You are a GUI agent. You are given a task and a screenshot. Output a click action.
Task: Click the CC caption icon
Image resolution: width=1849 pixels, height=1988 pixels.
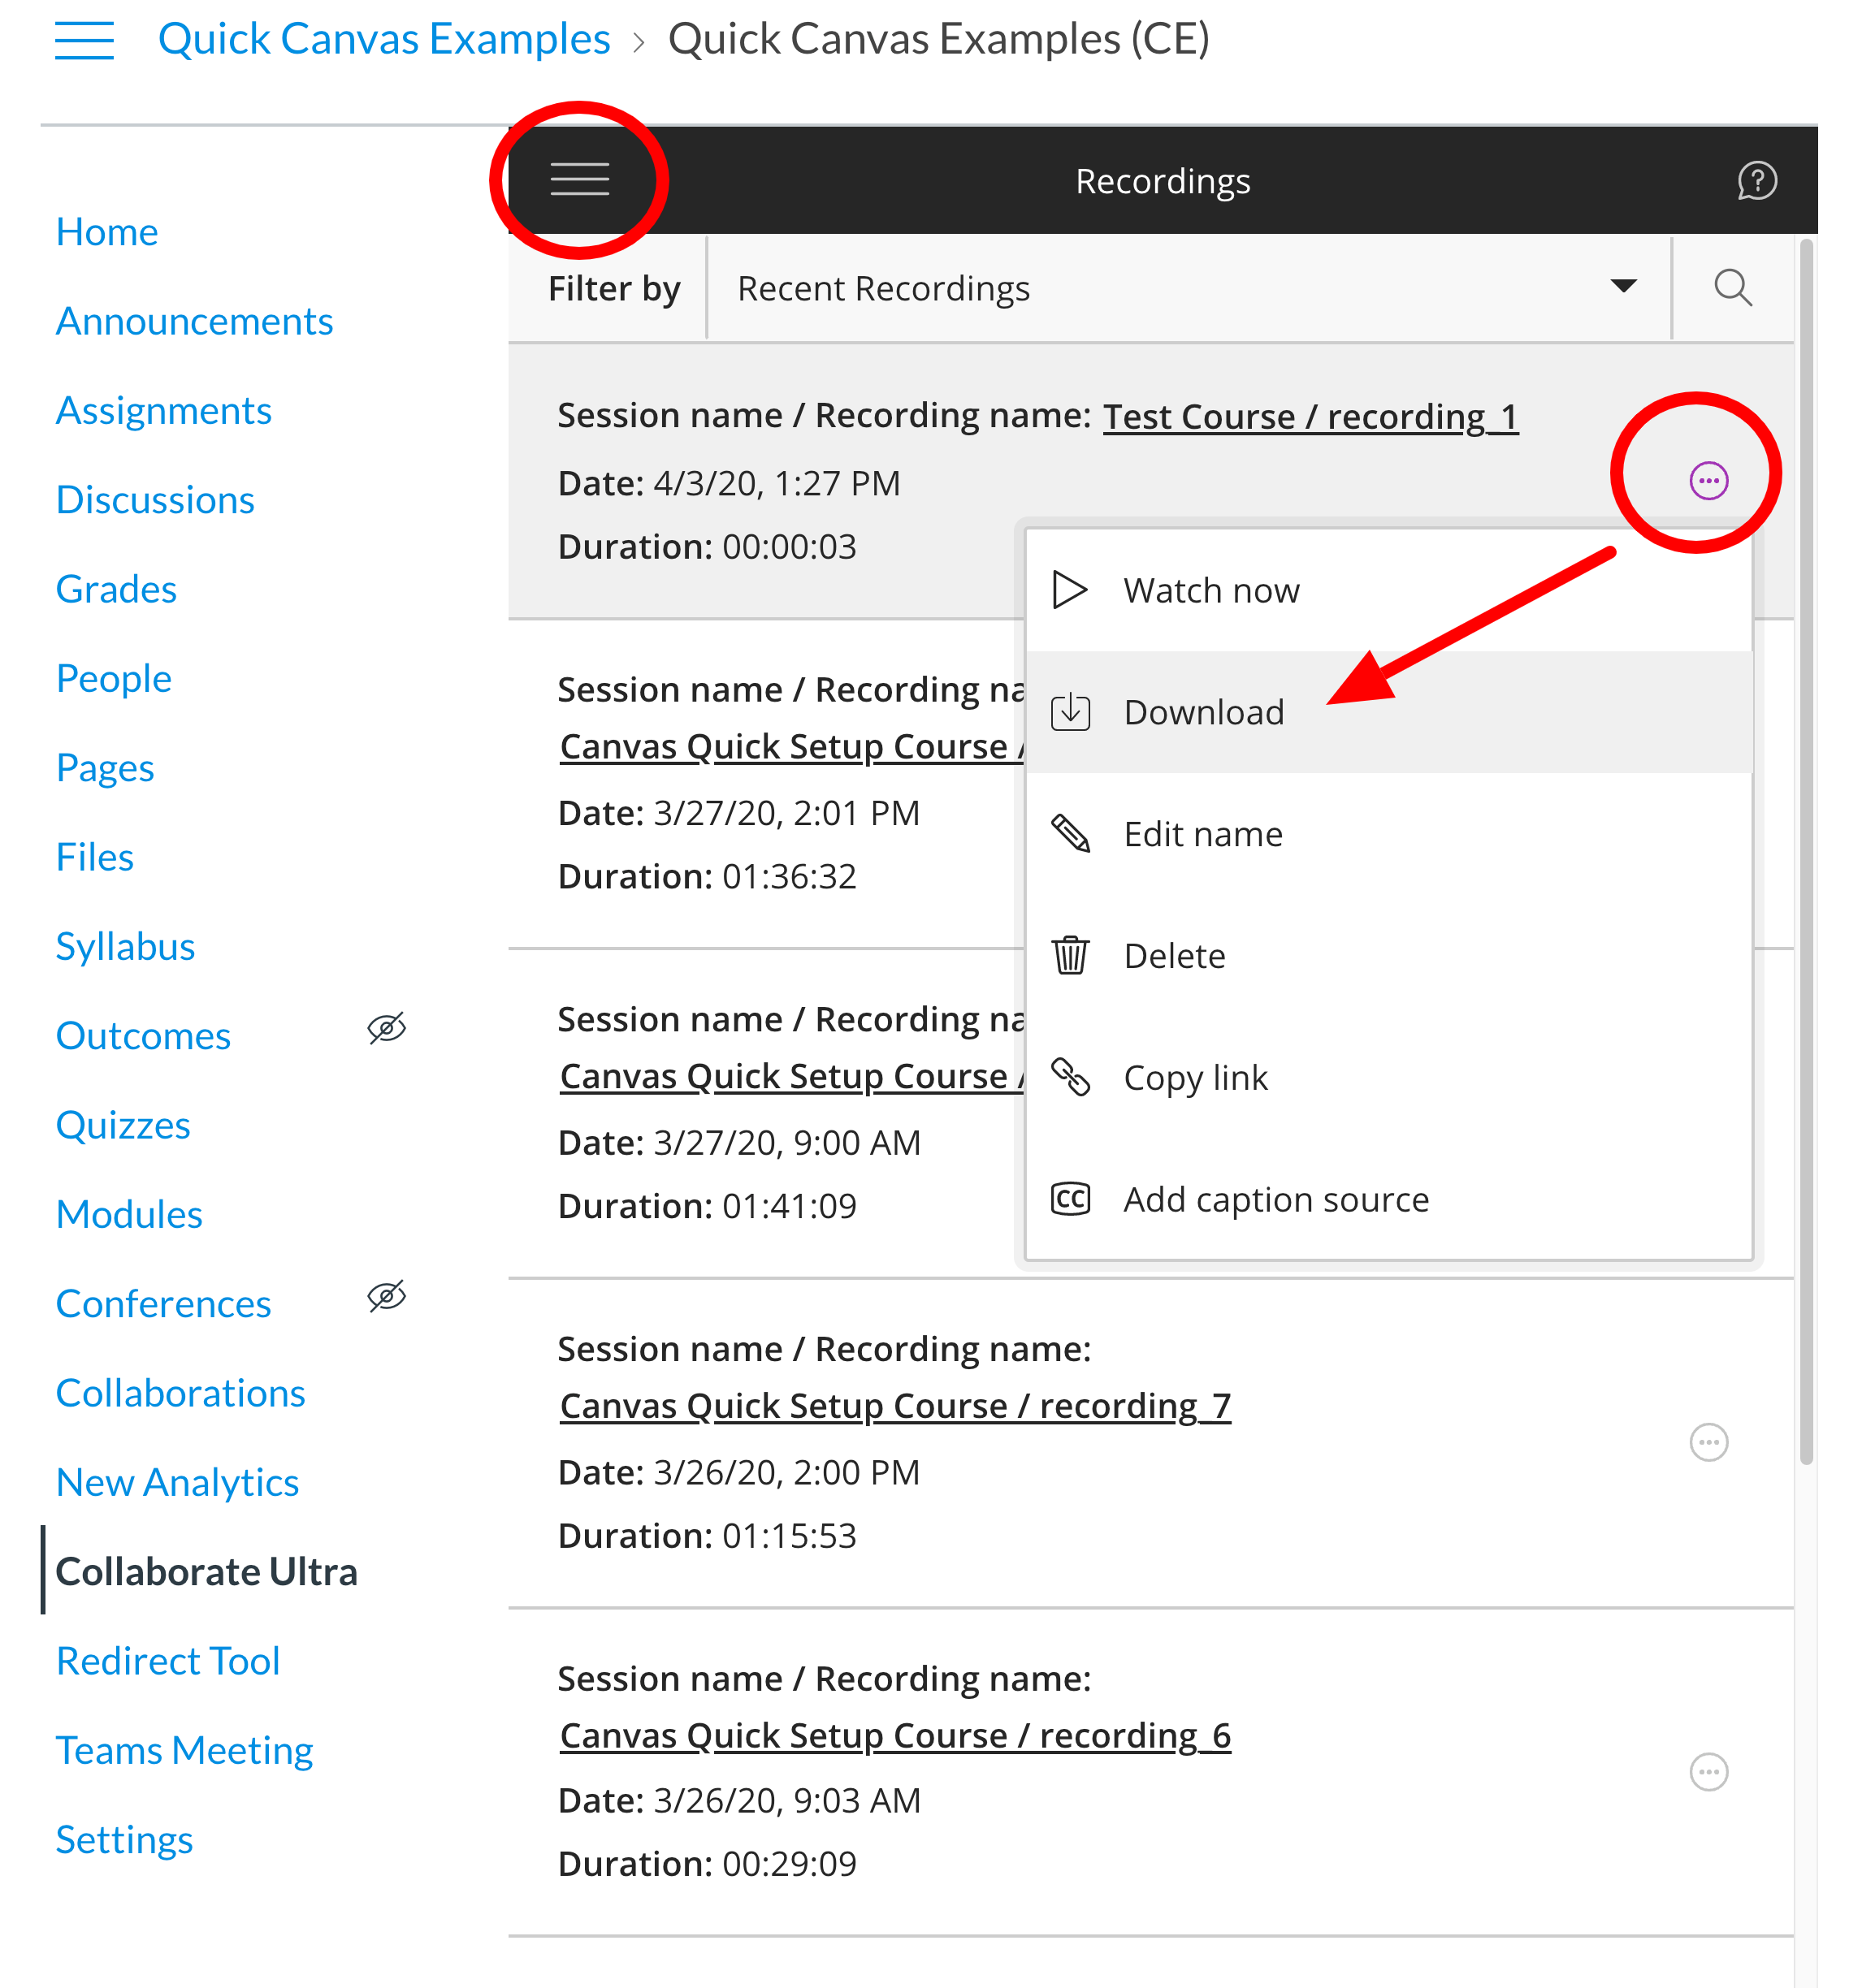(x=1070, y=1199)
